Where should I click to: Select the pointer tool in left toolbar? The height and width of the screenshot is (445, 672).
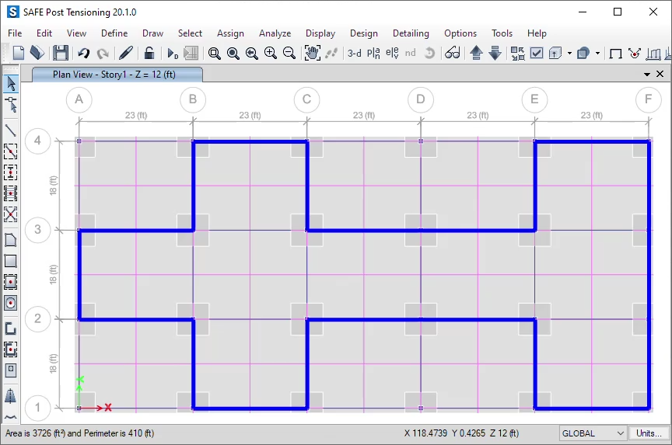click(11, 83)
